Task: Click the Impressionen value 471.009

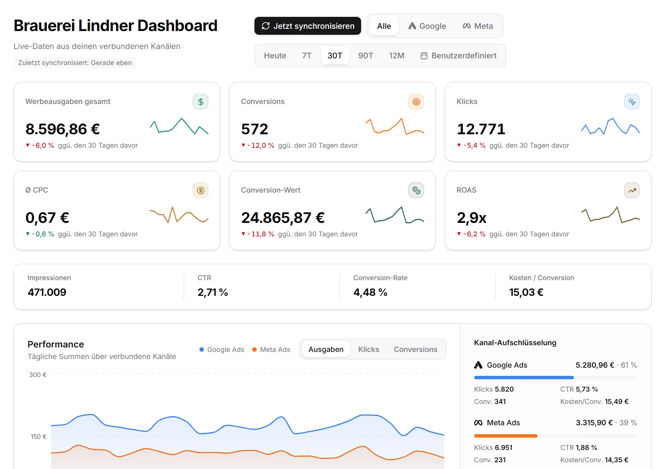Action: tap(47, 292)
